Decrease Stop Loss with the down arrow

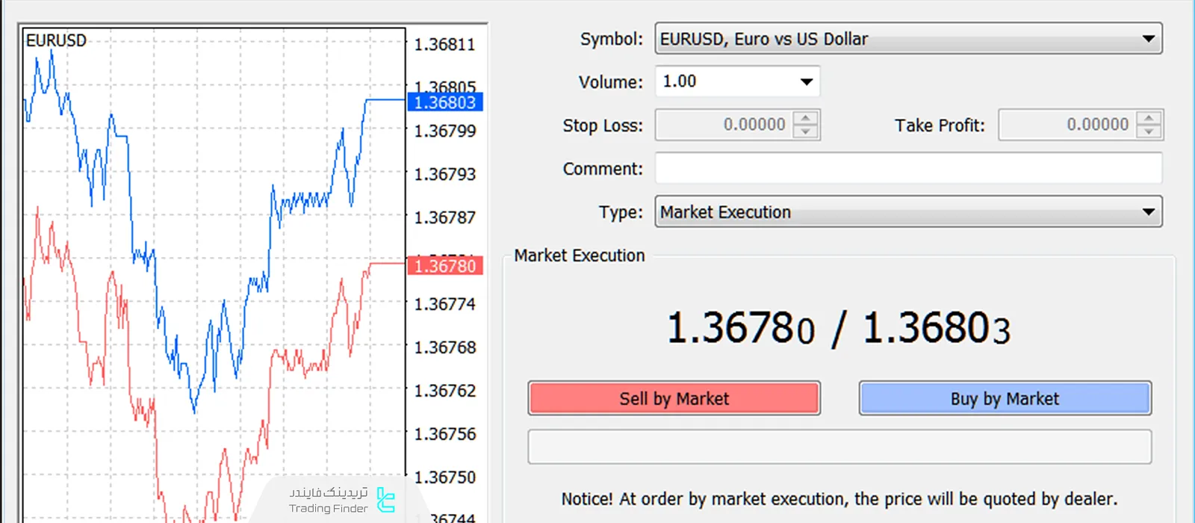(x=805, y=132)
